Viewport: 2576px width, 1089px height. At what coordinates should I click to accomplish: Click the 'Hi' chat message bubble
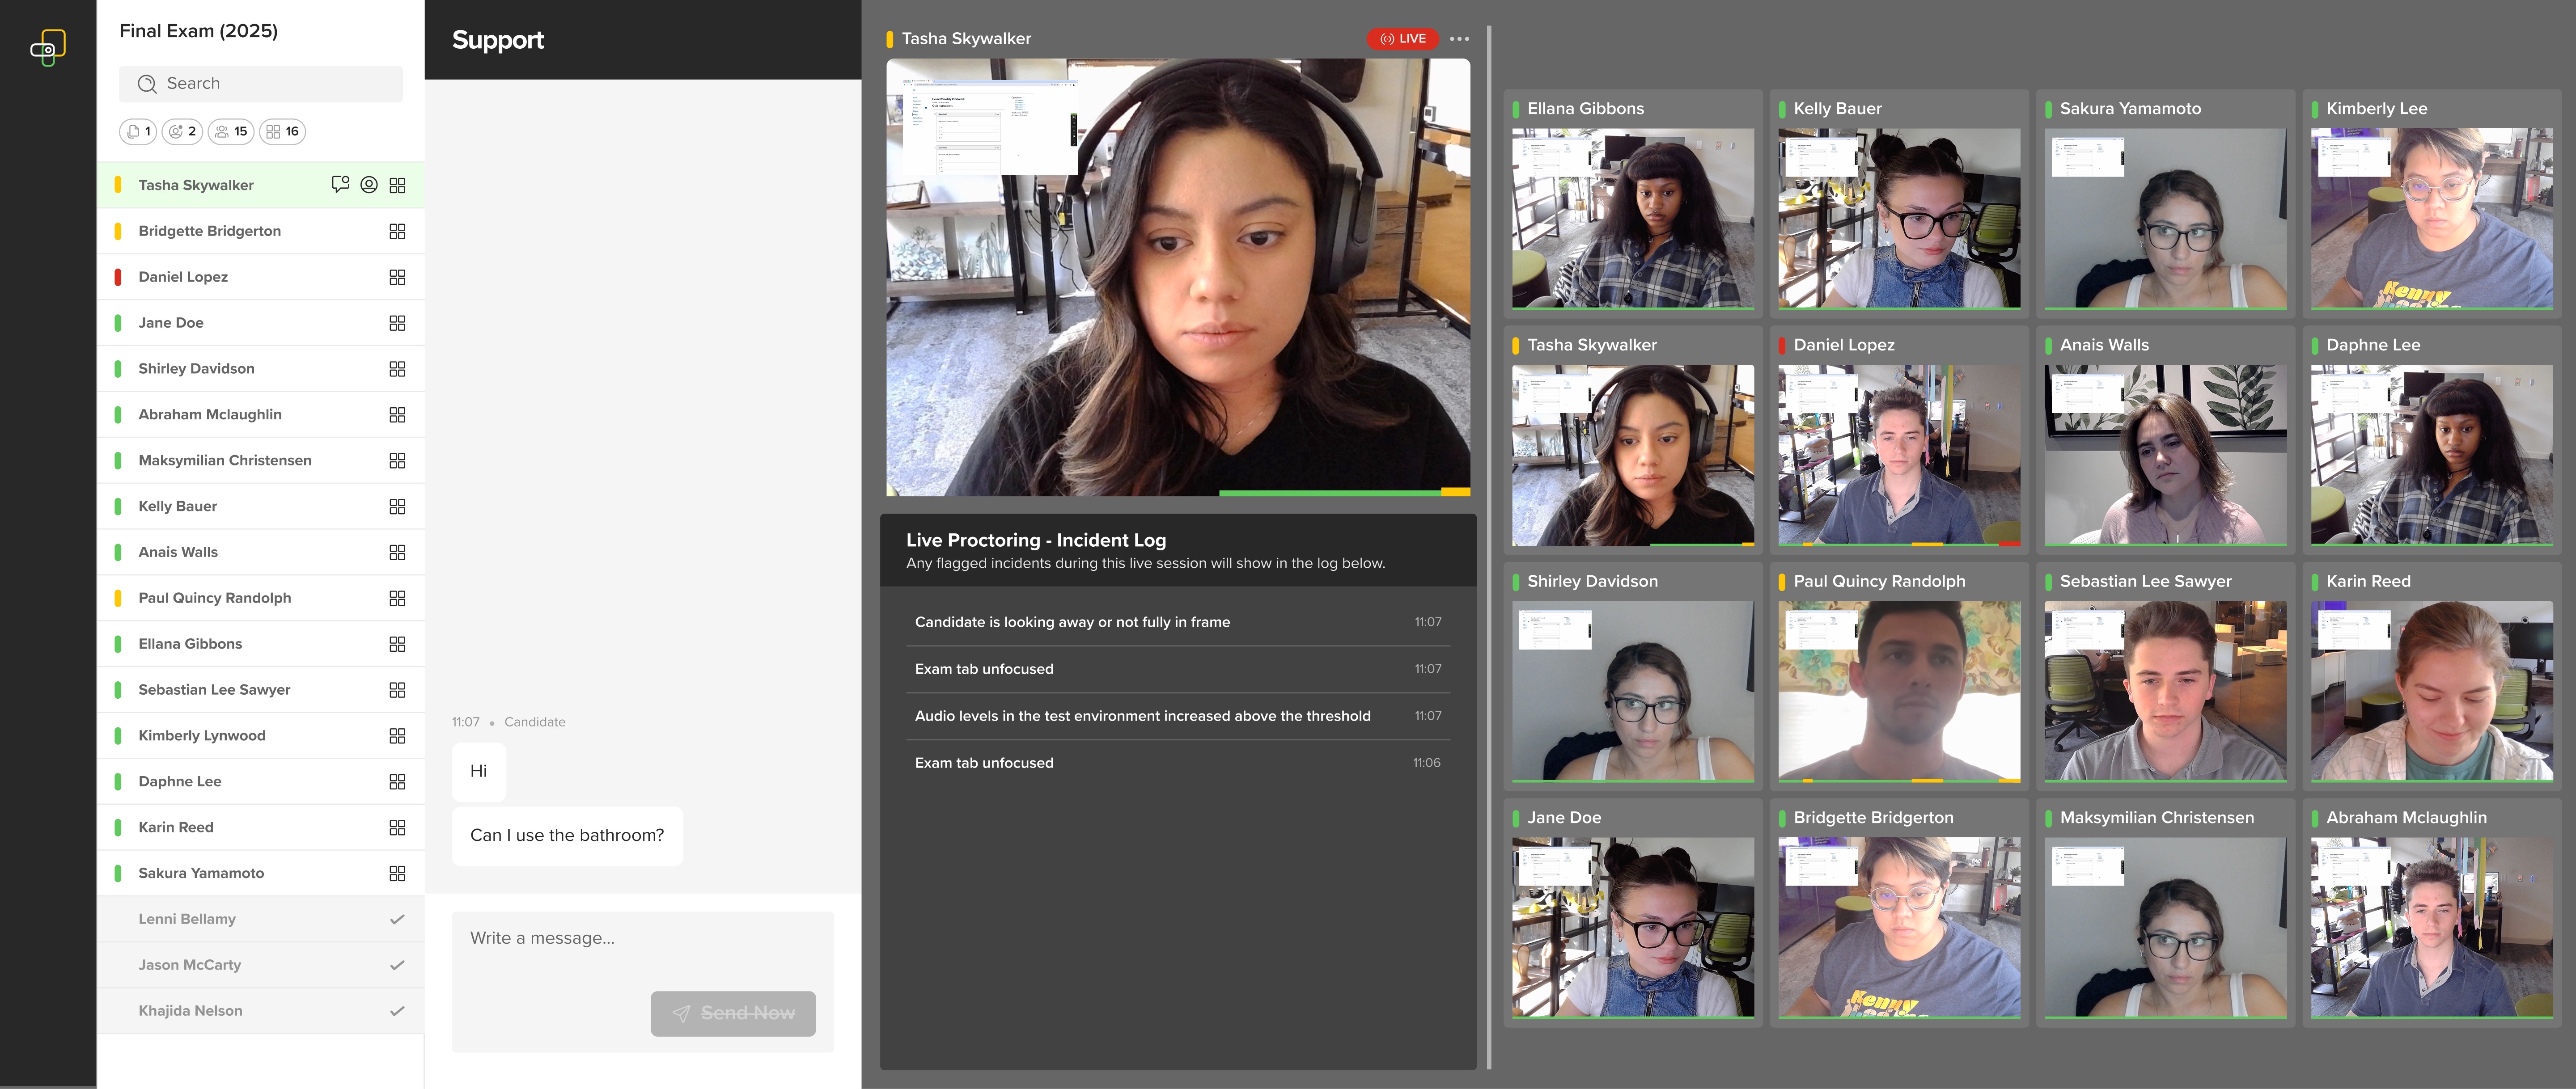tap(479, 771)
